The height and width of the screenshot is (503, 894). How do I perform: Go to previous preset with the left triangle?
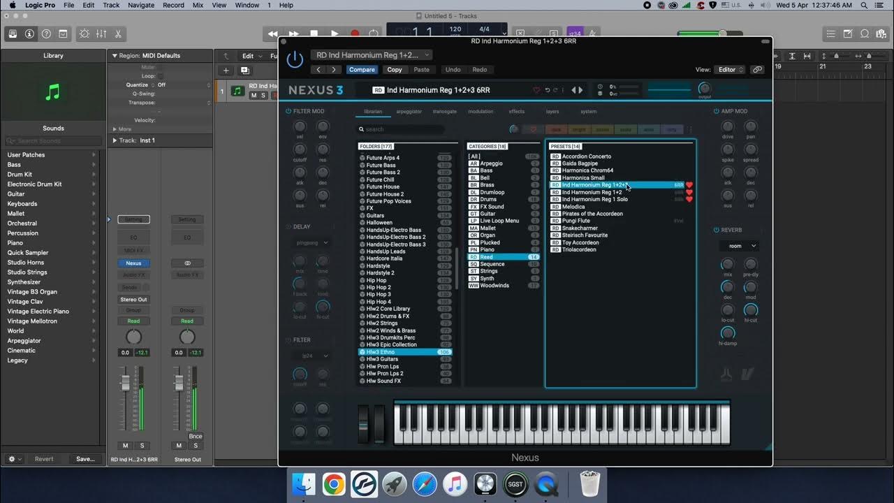pyautogui.click(x=574, y=90)
